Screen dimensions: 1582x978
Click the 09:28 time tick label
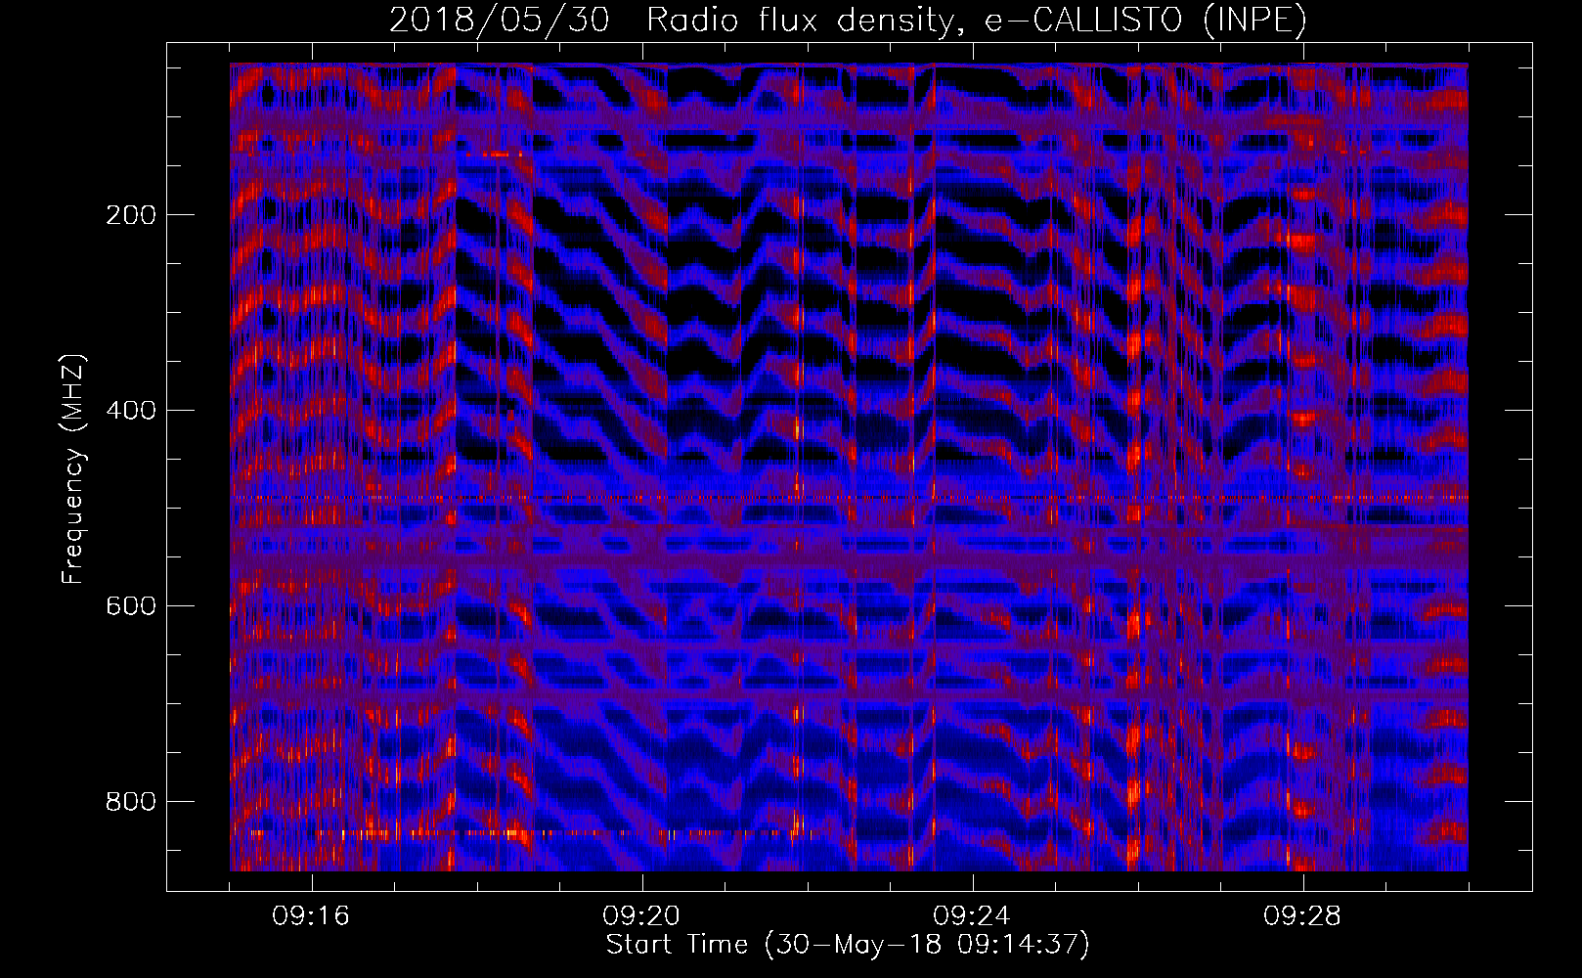(x=1302, y=916)
